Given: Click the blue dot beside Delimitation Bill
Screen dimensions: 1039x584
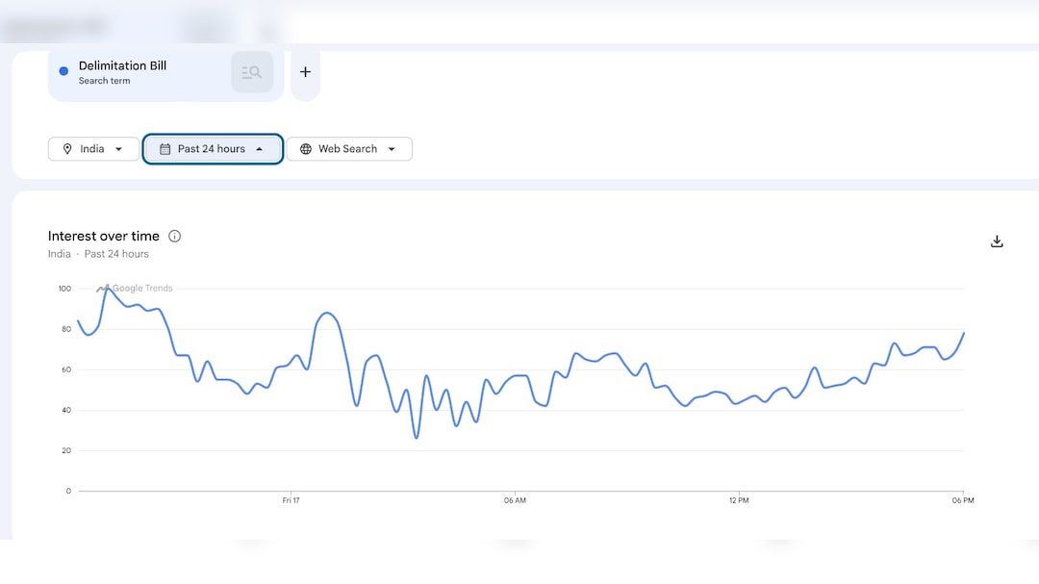Looking at the screenshot, I should (63, 71).
